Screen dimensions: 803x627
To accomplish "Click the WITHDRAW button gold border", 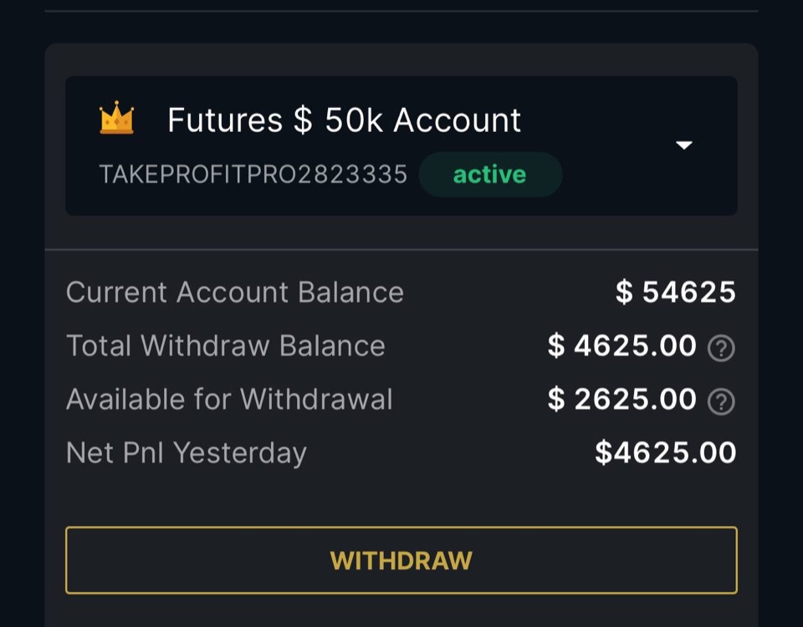I will (x=401, y=528).
